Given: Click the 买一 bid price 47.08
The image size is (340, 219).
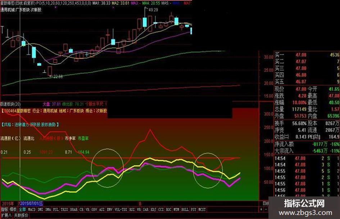Looking at the screenshot, I should pyautogui.click(x=301, y=55).
